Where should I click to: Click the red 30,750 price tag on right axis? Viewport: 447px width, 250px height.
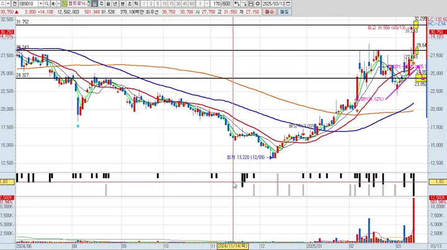point(437,32)
